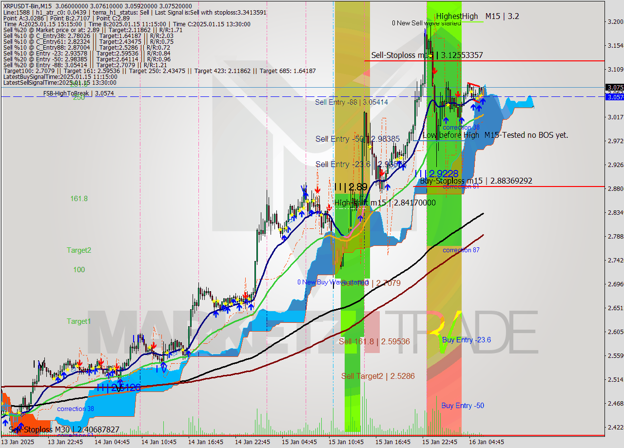The width and height of the screenshot is (624, 448).
Task: Select the green 'Target2' level label
Action: pyautogui.click(x=79, y=250)
